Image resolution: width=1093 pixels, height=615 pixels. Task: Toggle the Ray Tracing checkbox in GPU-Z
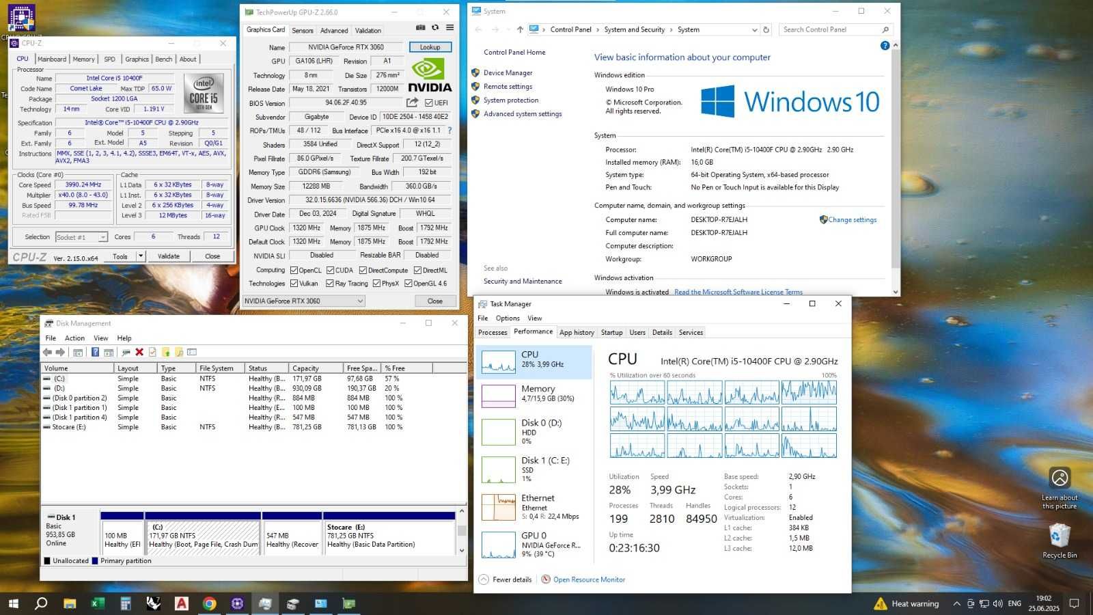(330, 284)
